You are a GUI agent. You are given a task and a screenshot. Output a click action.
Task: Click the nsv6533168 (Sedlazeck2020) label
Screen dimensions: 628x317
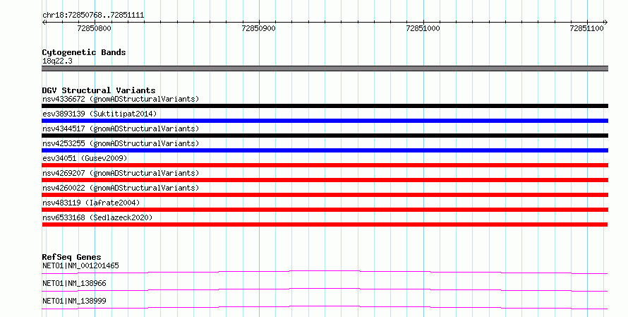pos(97,217)
